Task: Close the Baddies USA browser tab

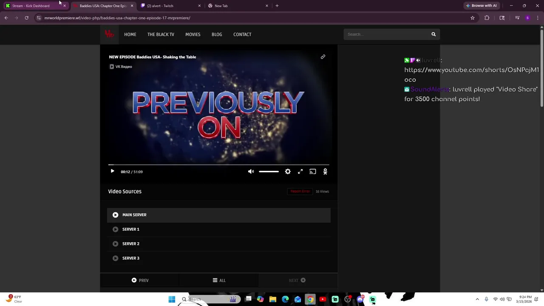Action: (x=132, y=6)
